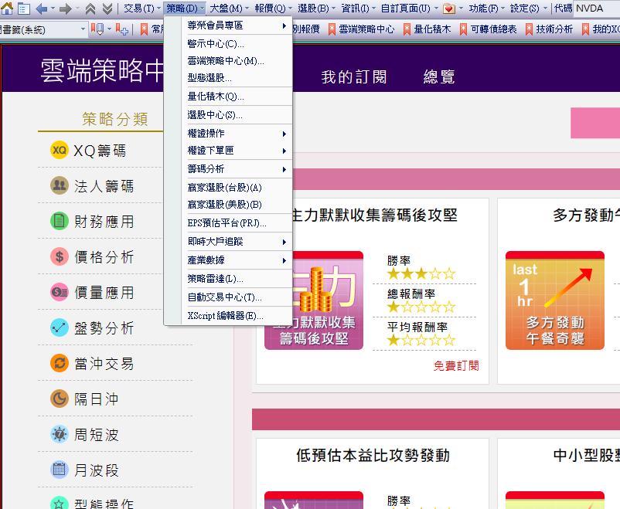The height and width of the screenshot is (509, 620).
Task: Click the 免費訂閱 link
Action: tap(456, 366)
